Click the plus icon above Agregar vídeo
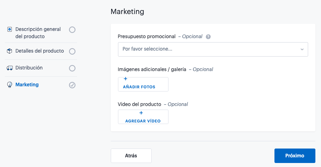Viewport: 321px width, 167px height. [x=141, y=114]
